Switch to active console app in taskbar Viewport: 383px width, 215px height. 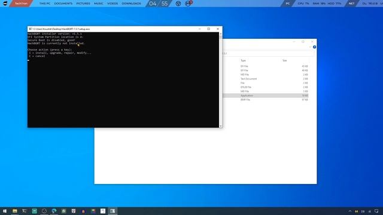tap(113, 211)
